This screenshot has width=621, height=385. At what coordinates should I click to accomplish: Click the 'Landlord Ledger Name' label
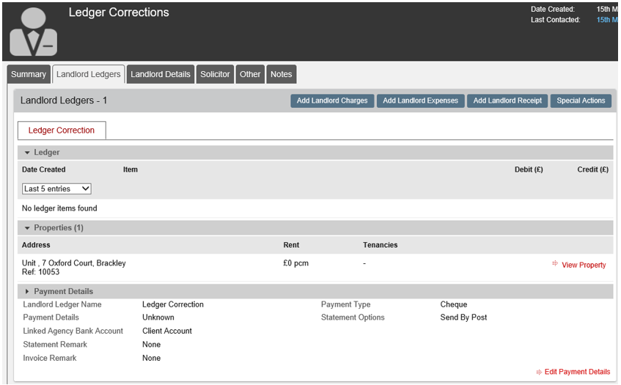coord(62,304)
